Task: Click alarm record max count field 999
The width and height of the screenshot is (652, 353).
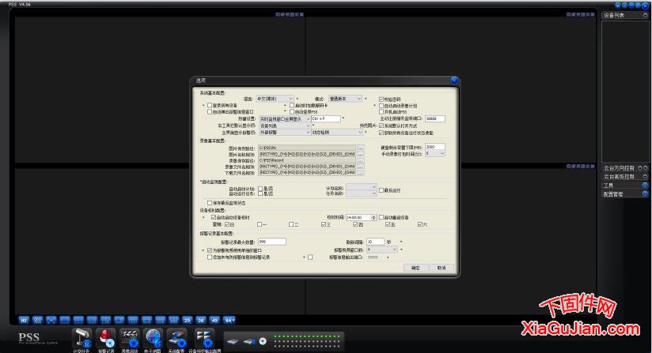Action: (272, 242)
